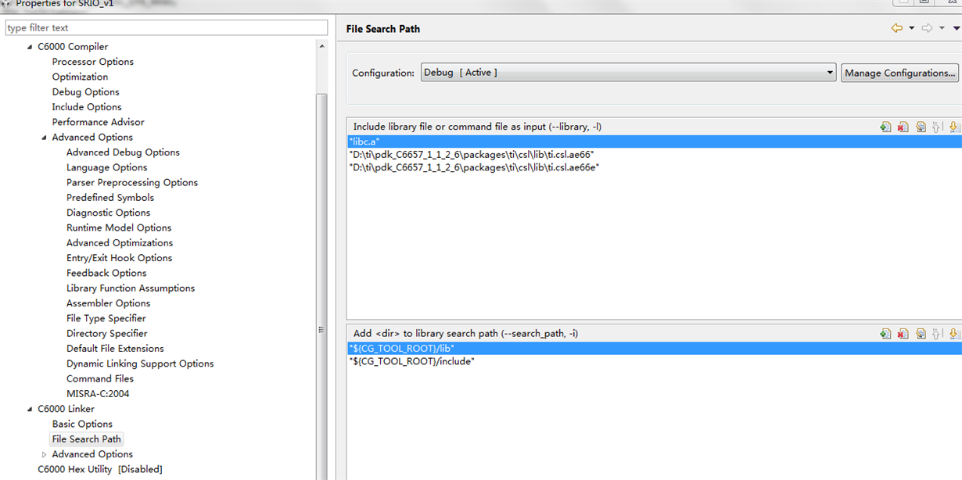Viewport: 962px width, 480px height.
Task: Select Command Files
Action: click(100, 378)
